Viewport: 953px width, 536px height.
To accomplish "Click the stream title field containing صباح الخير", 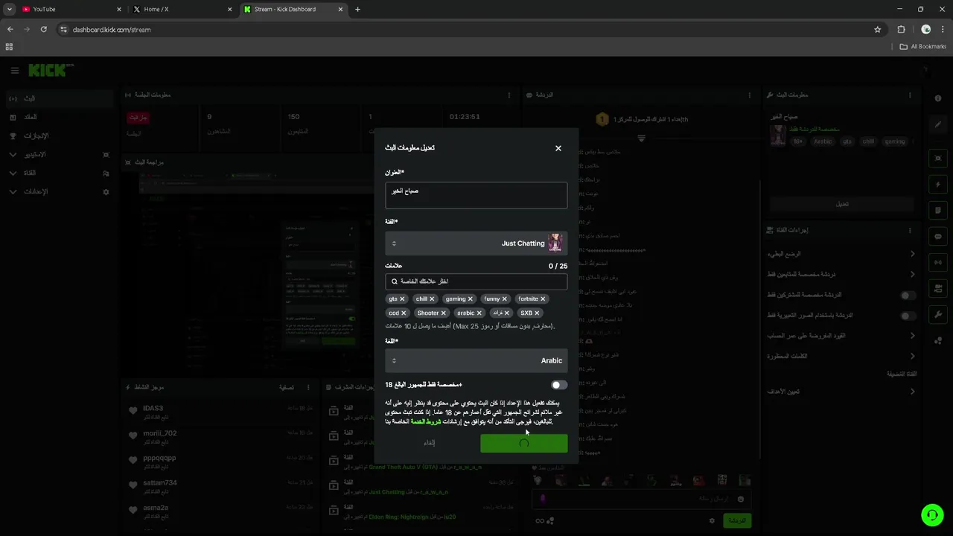I will click(x=476, y=196).
